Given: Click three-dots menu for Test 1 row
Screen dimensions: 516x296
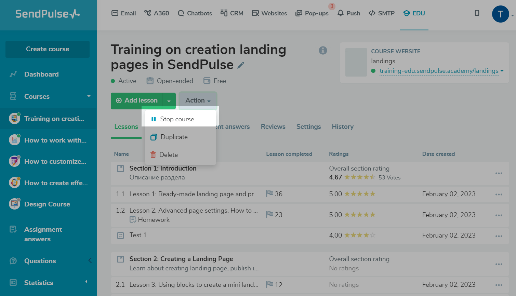Looking at the screenshot, I should (499, 236).
